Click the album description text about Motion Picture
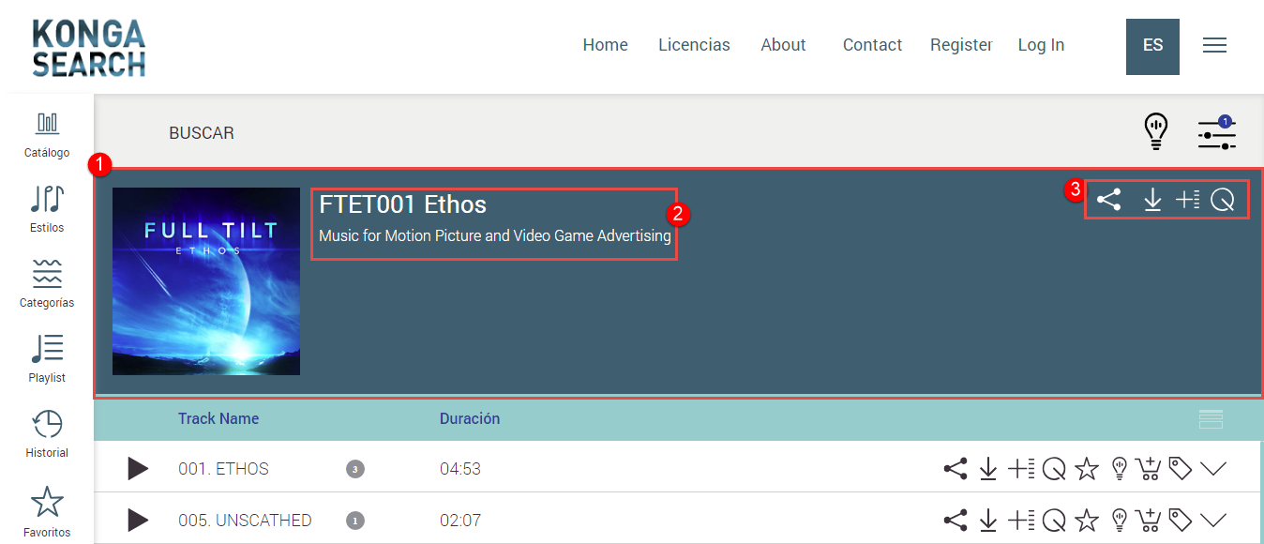 [x=495, y=236]
